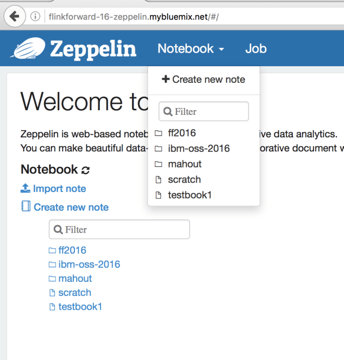This screenshot has height=360, width=344.
Task: Click the browser address bar URL
Action: pyautogui.click(x=134, y=17)
